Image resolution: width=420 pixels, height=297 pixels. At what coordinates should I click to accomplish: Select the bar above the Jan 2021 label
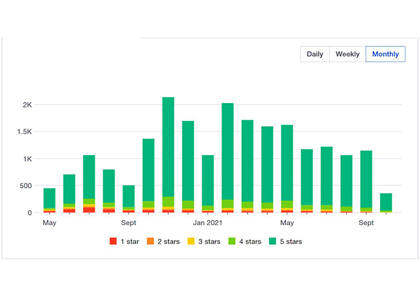click(x=208, y=184)
